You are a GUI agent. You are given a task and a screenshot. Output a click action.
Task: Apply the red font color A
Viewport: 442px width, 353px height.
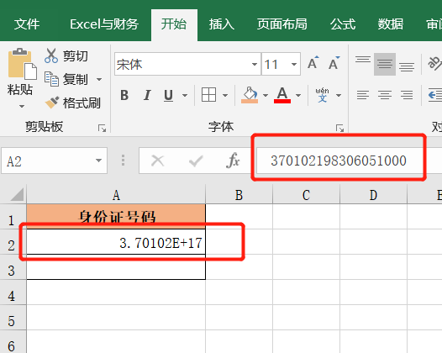pyautogui.click(x=282, y=95)
